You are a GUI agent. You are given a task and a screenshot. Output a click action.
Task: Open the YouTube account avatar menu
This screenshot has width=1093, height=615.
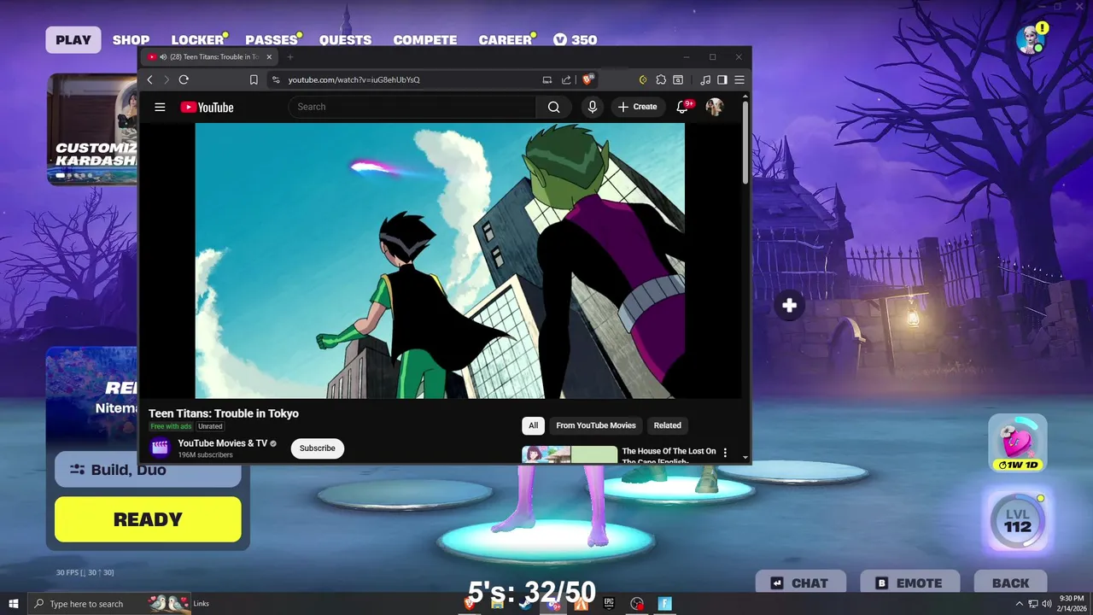pos(714,107)
